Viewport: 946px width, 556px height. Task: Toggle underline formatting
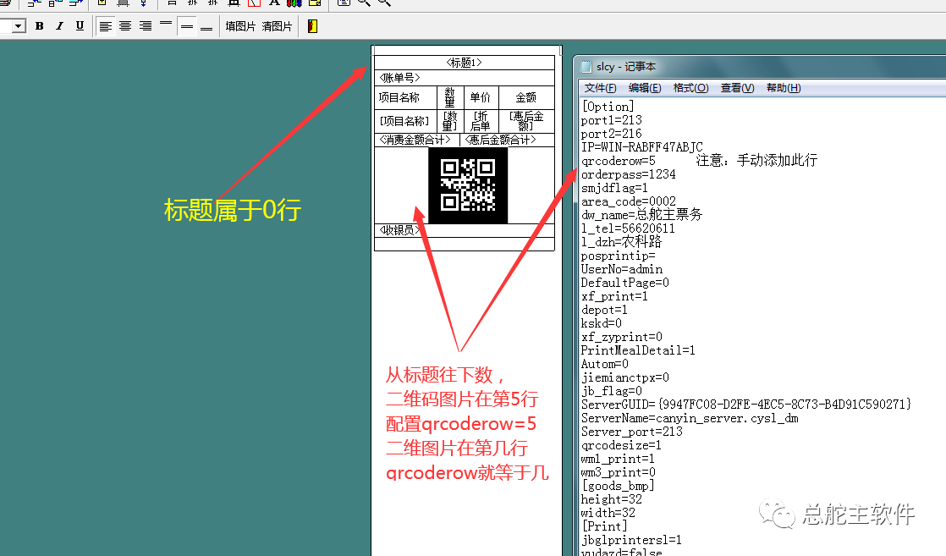point(80,26)
